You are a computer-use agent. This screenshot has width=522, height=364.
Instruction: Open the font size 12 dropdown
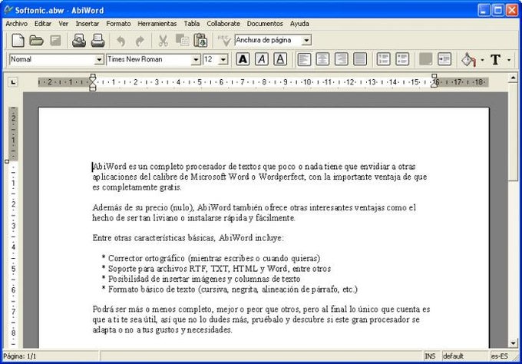223,60
